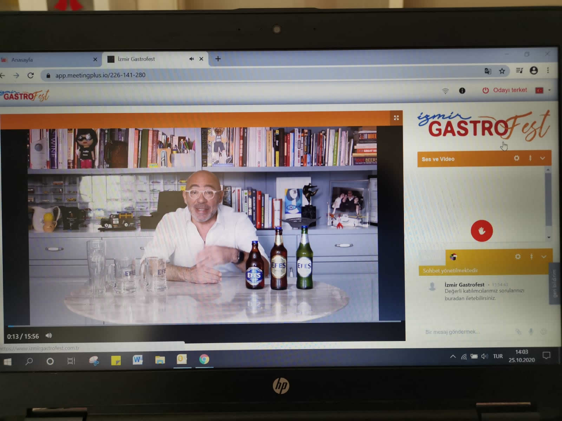The height and width of the screenshot is (421, 562).
Task: Open the Chrome three-dot menu
Action: [x=548, y=71]
